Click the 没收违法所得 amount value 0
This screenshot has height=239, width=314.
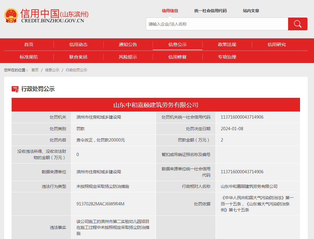tap(78, 154)
